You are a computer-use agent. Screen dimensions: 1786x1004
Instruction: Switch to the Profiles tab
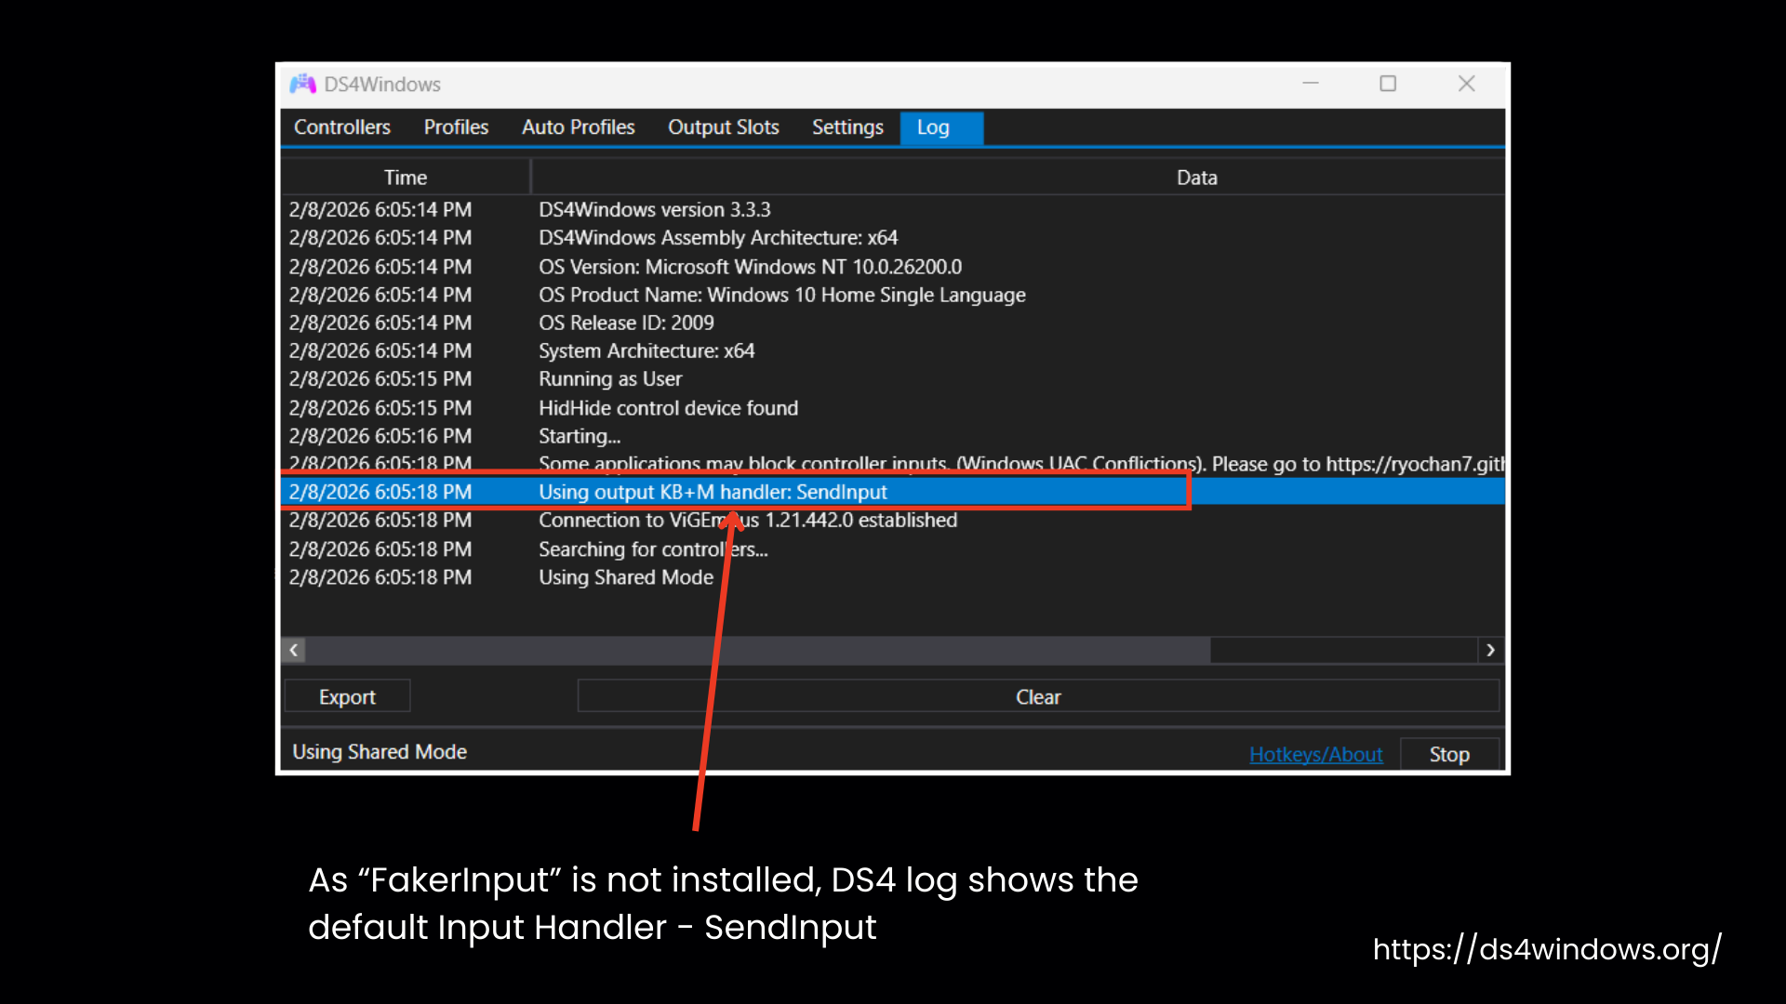(456, 127)
